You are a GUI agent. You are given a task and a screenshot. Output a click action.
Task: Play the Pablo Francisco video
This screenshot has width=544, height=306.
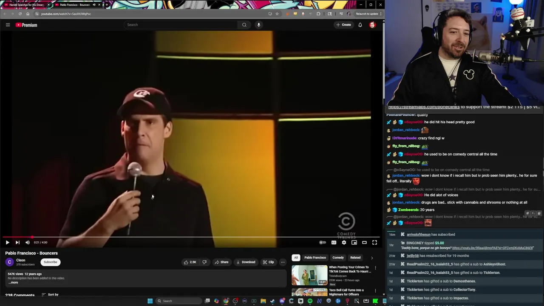click(7, 242)
